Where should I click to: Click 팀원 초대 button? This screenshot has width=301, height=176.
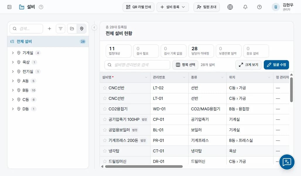[206, 7]
